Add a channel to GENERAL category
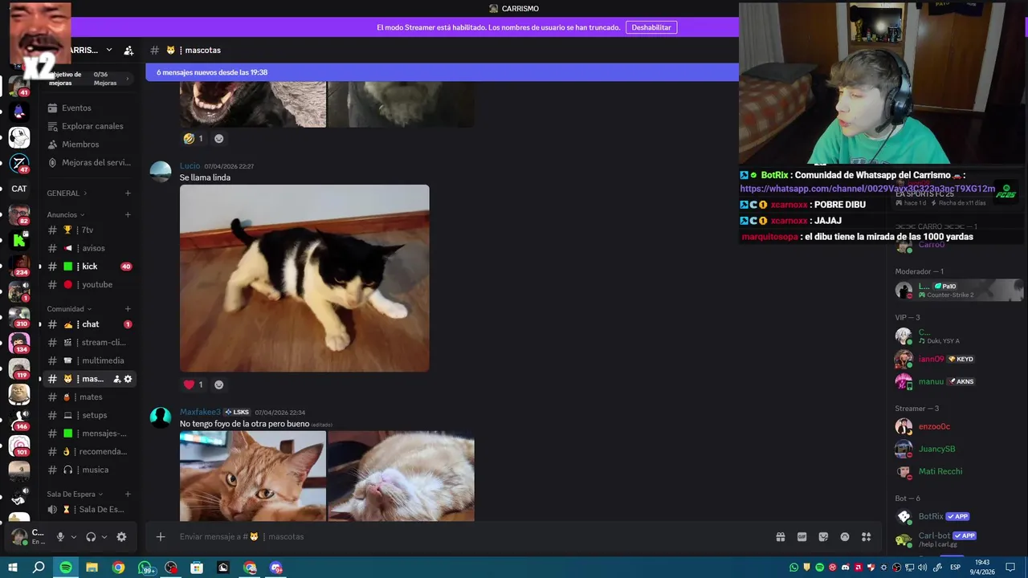Viewport: 1028px width, 578px height. [128, 193]
